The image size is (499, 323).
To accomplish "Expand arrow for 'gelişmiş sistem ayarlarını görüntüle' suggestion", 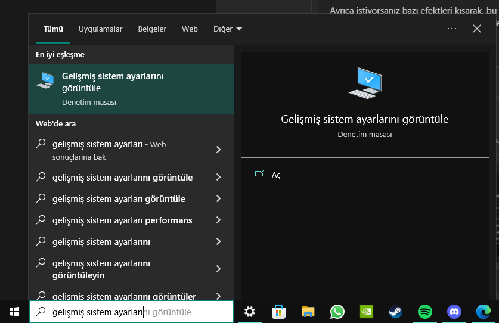I will pos(218,177).
